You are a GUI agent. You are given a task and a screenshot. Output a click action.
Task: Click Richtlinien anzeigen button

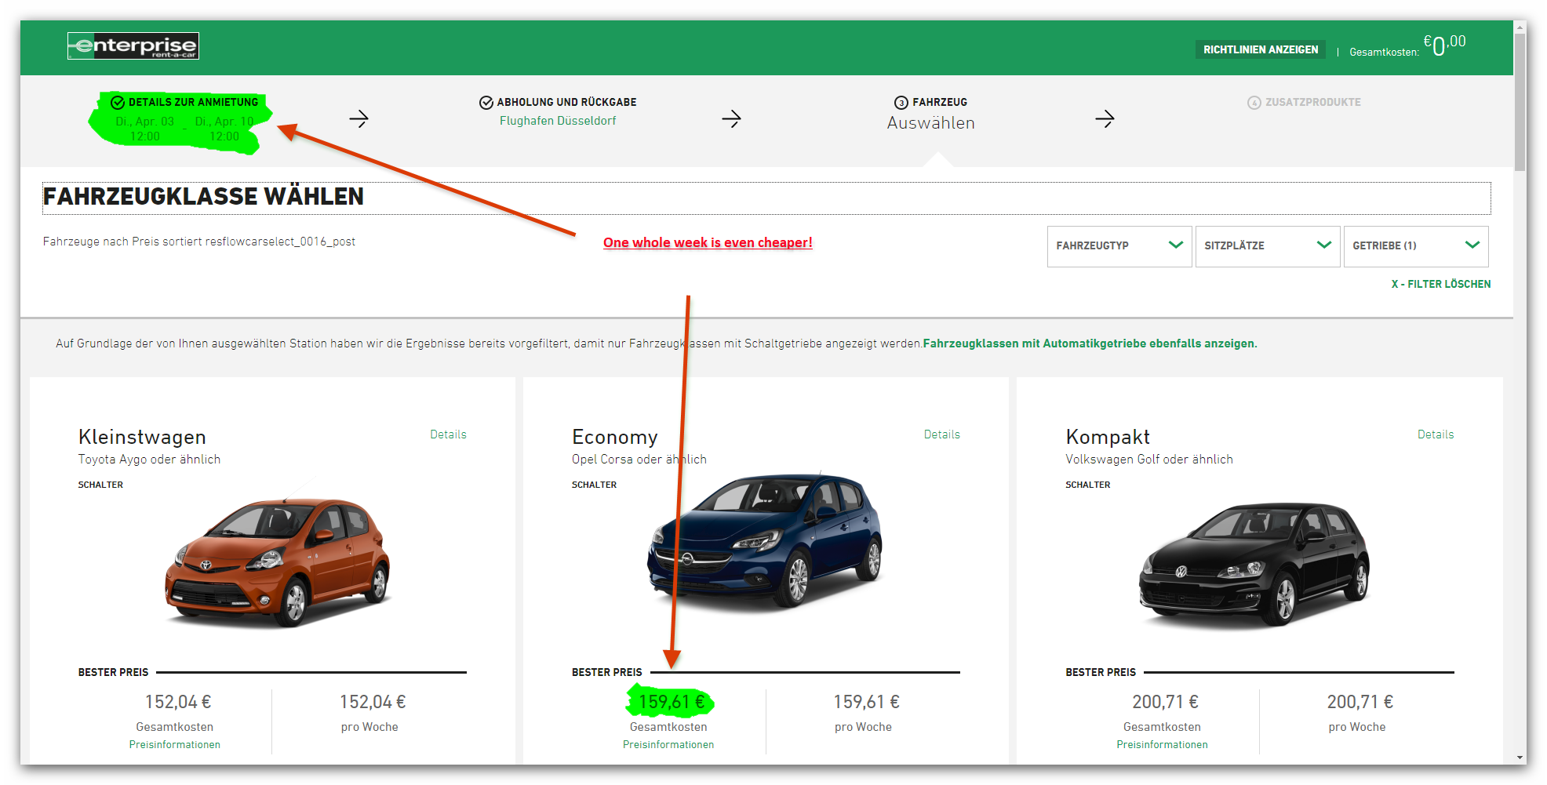click(1261, 49)
